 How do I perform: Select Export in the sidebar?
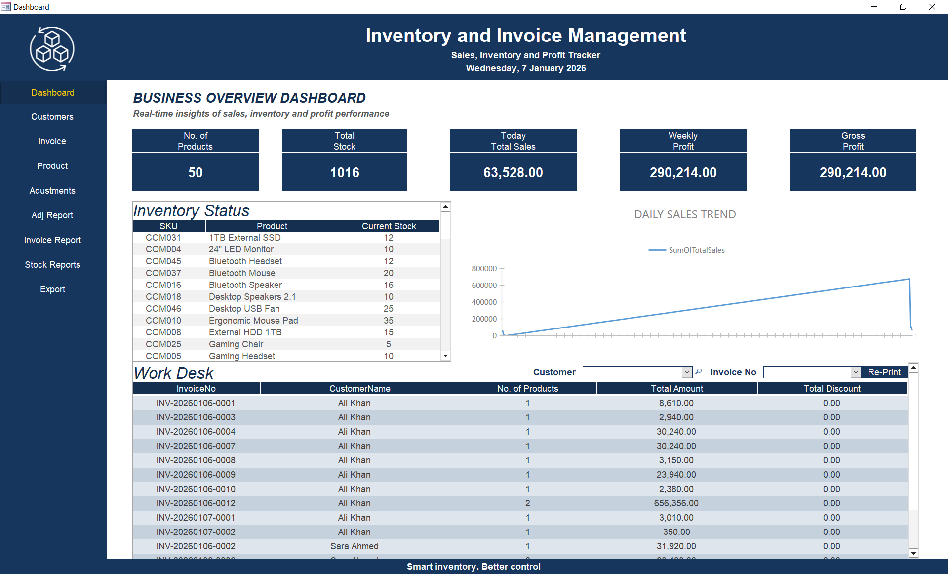tap(52, 289)
